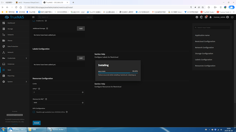Jump to Resources Configuration section
This screenshot has height=132, width=236.
click(x=205, y=66)
